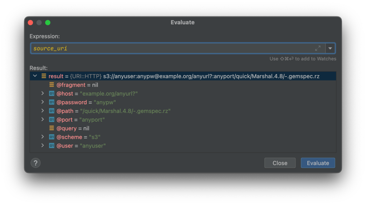Expand the @scheme variable node
Image resolution: width=366 pixels, height=205 pixels.
click(x=43, y=137)
